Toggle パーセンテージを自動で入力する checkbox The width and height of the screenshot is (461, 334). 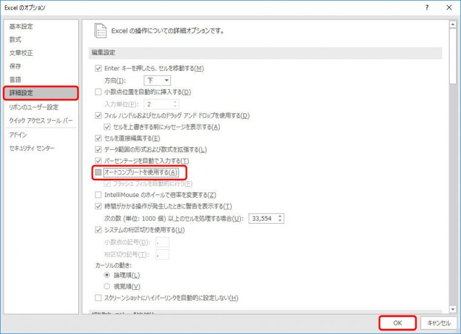[98, 161]
